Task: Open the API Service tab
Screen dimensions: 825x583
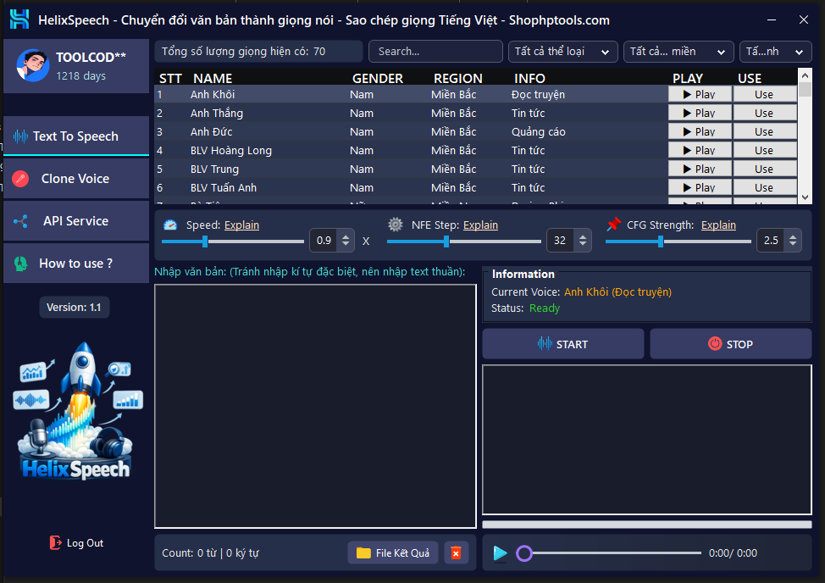Action: click(x=75, y=221)
